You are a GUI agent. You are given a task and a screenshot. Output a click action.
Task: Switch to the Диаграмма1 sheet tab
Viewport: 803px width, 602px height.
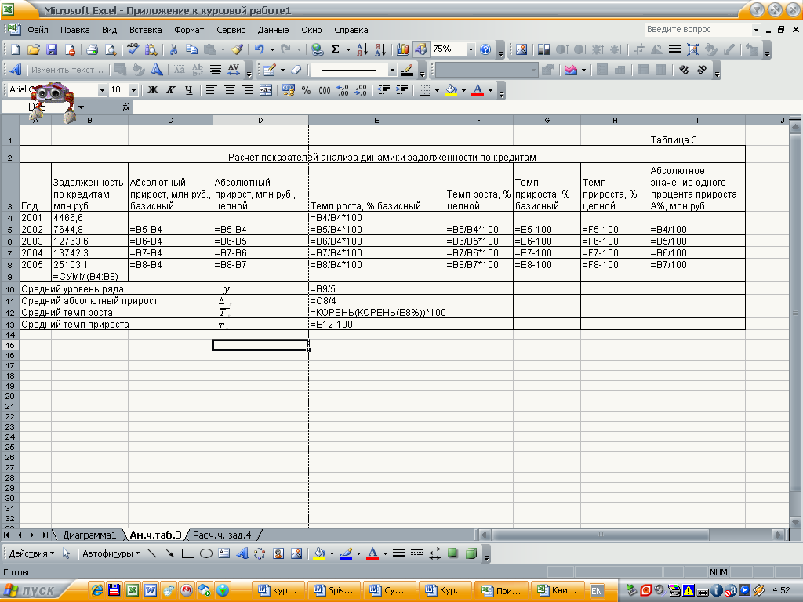click(x=89, y=535)
